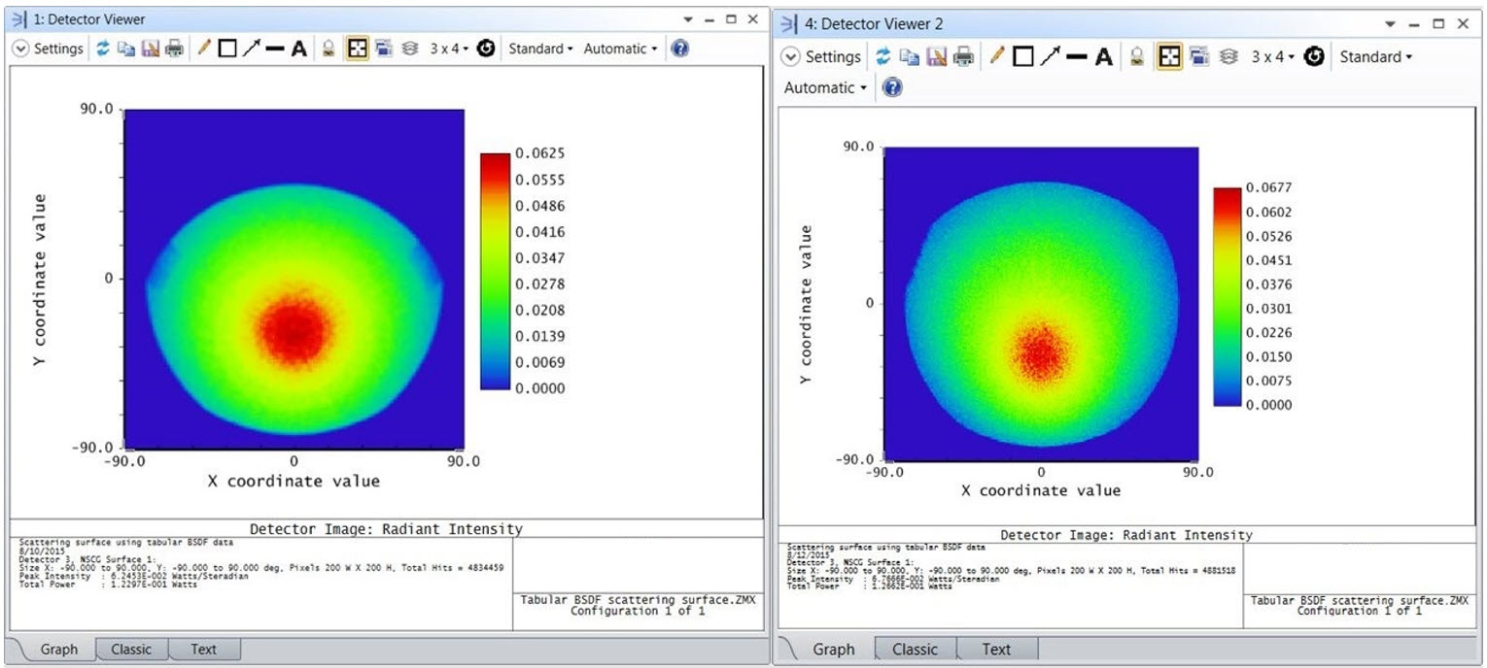
Task: Toggle the window lock in Detector Viewer 1
Action: coord(329,49)
